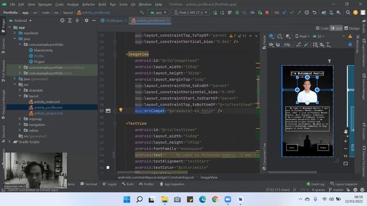
Task: Expand the manifests folder
Action: point(14,33)
